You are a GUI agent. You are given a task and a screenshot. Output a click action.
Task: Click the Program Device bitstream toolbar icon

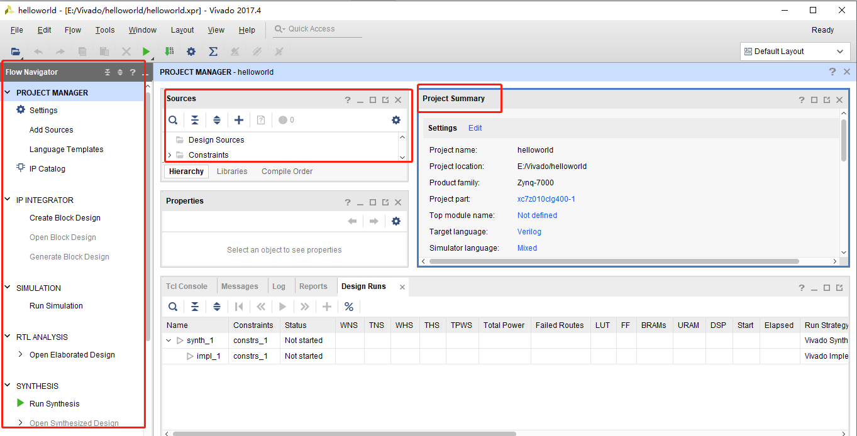[x=169, y=52]
